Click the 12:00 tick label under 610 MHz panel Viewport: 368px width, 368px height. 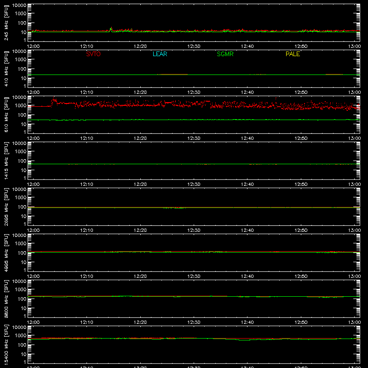click(x=33, y=138)
